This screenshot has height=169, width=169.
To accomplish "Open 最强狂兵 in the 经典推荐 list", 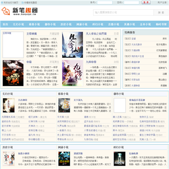I will (x=136, y=62).
